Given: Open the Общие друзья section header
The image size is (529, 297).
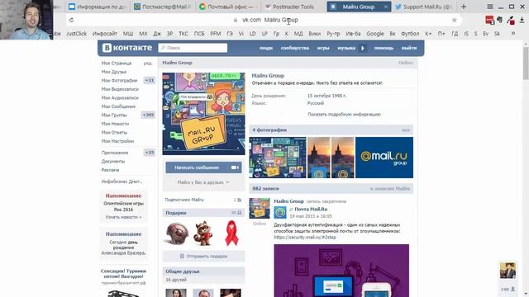Looking at the screenshot, I should click(x=203, y=271).
